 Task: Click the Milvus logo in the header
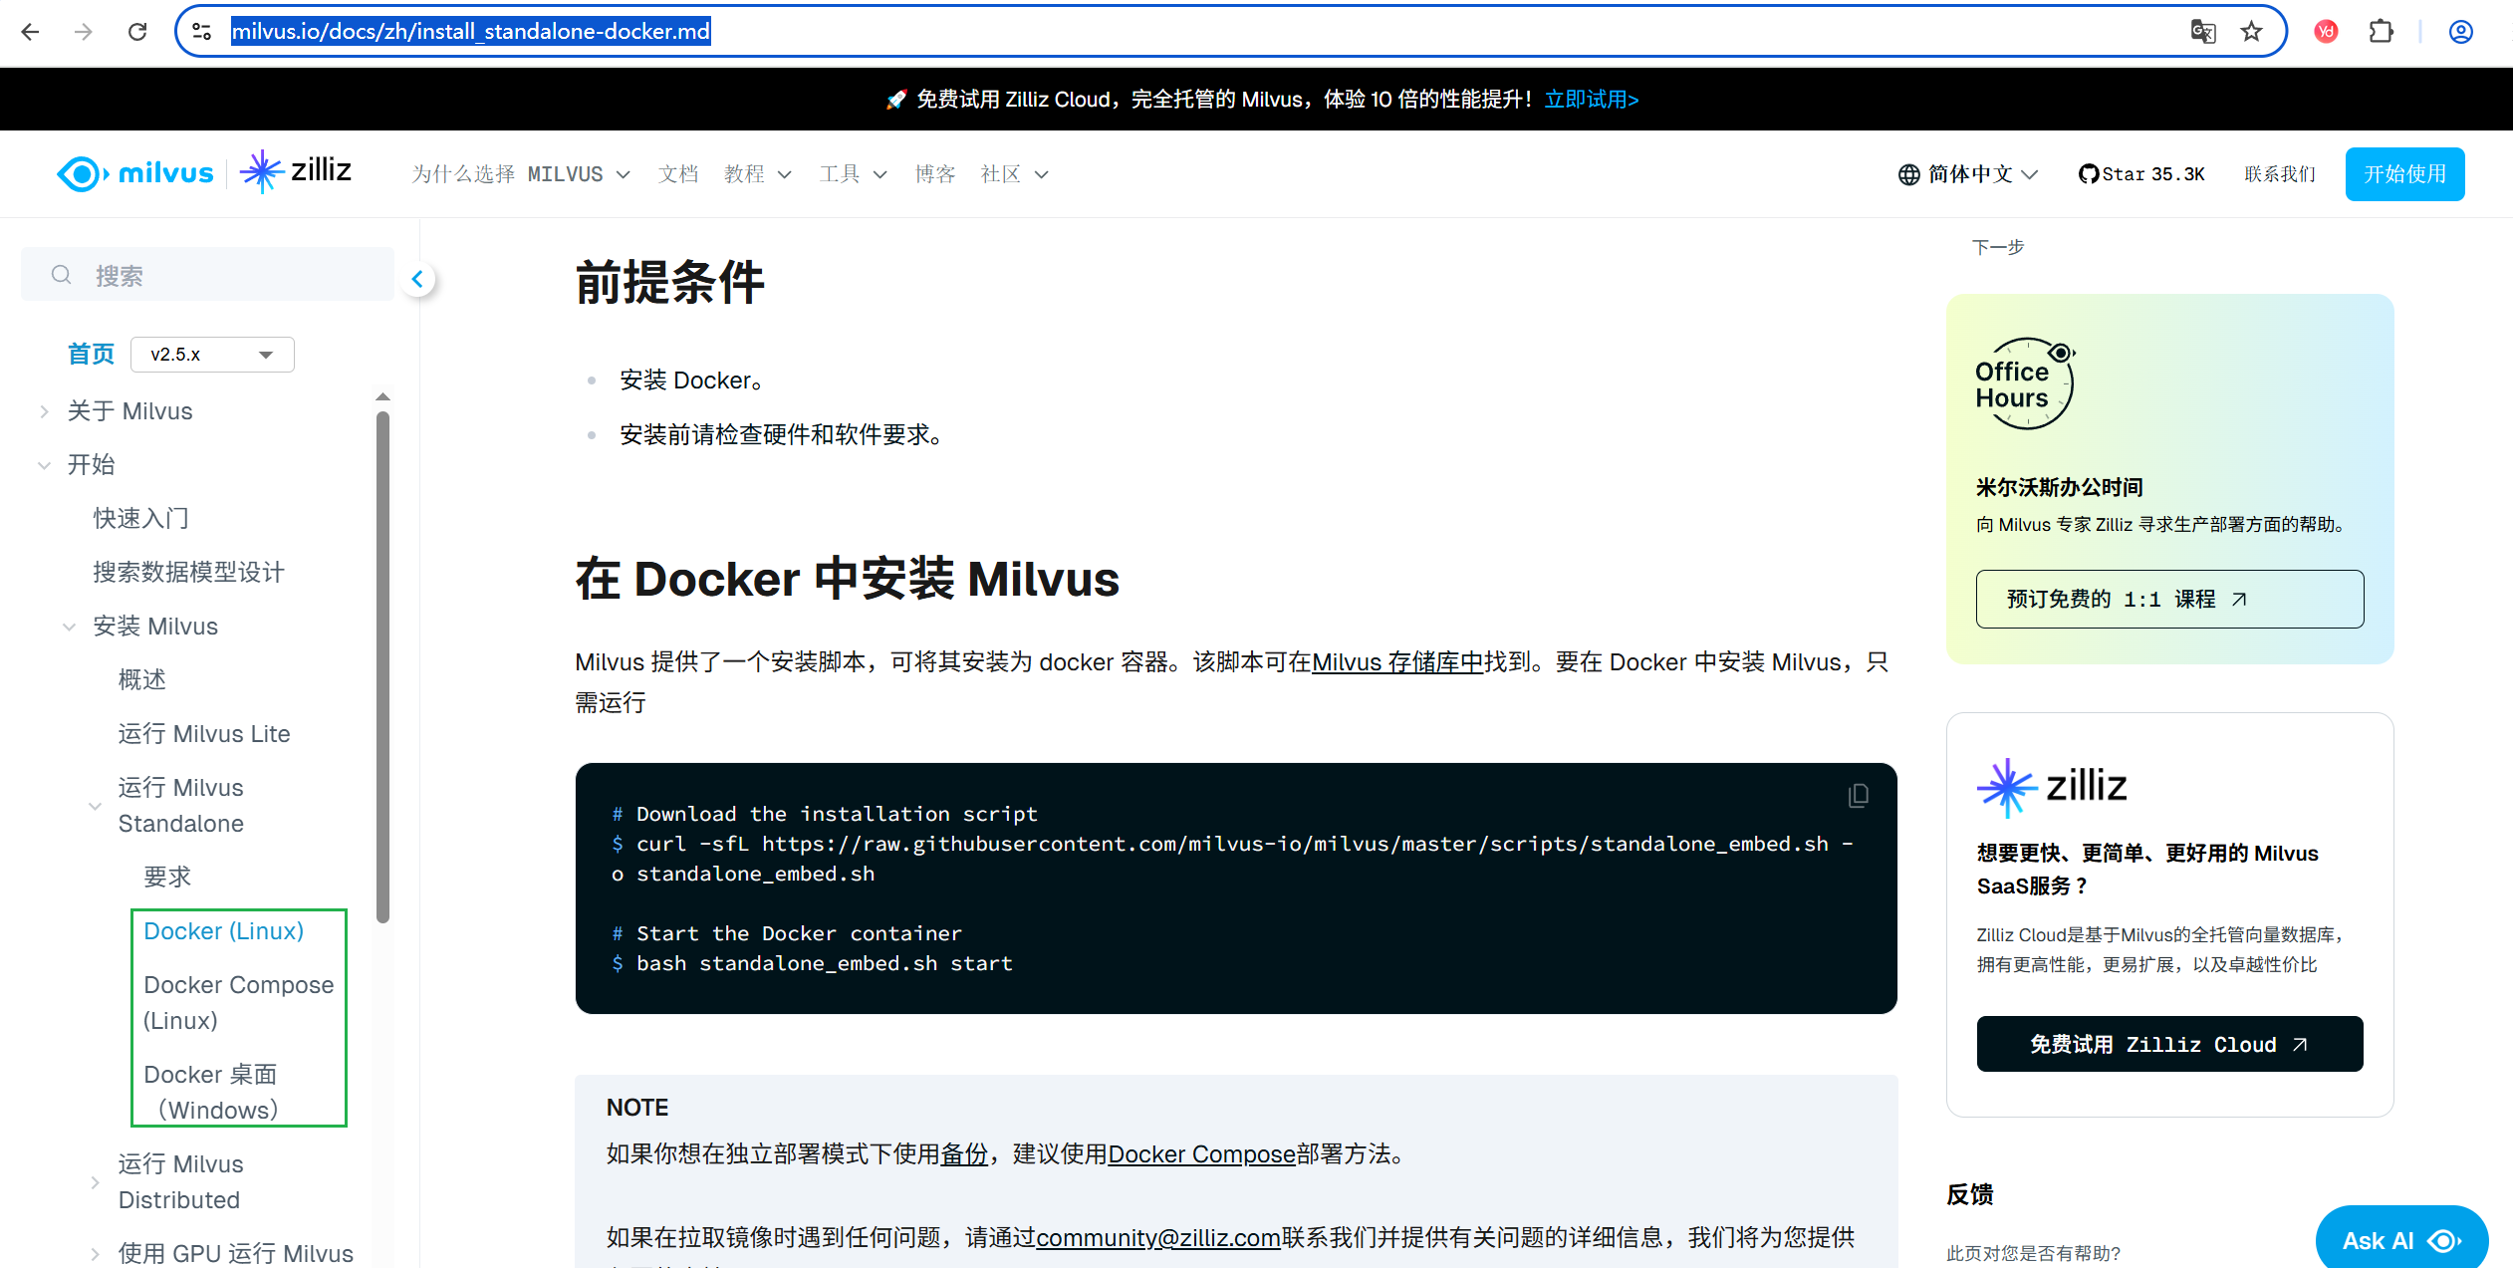[134, 172]
